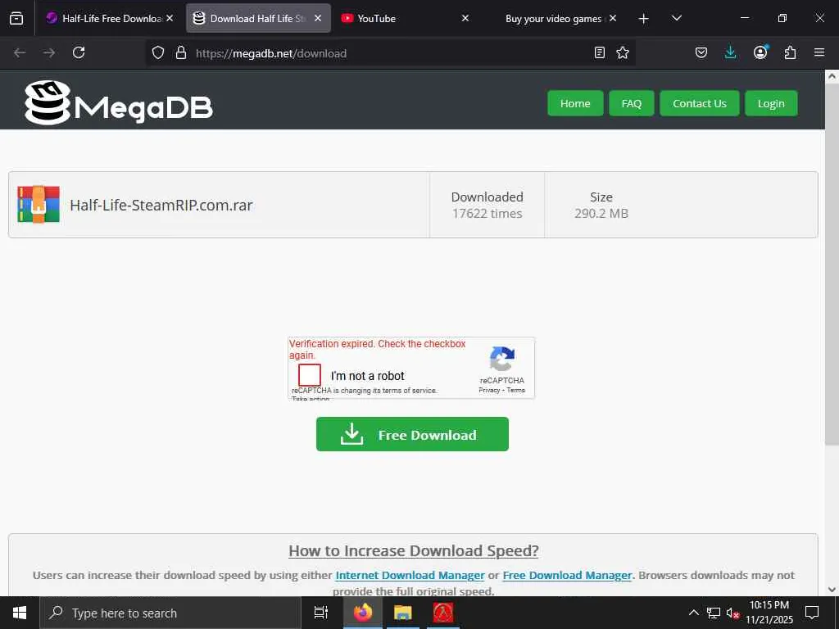Click the red app icon in taskbar

(x=443, y=613)
